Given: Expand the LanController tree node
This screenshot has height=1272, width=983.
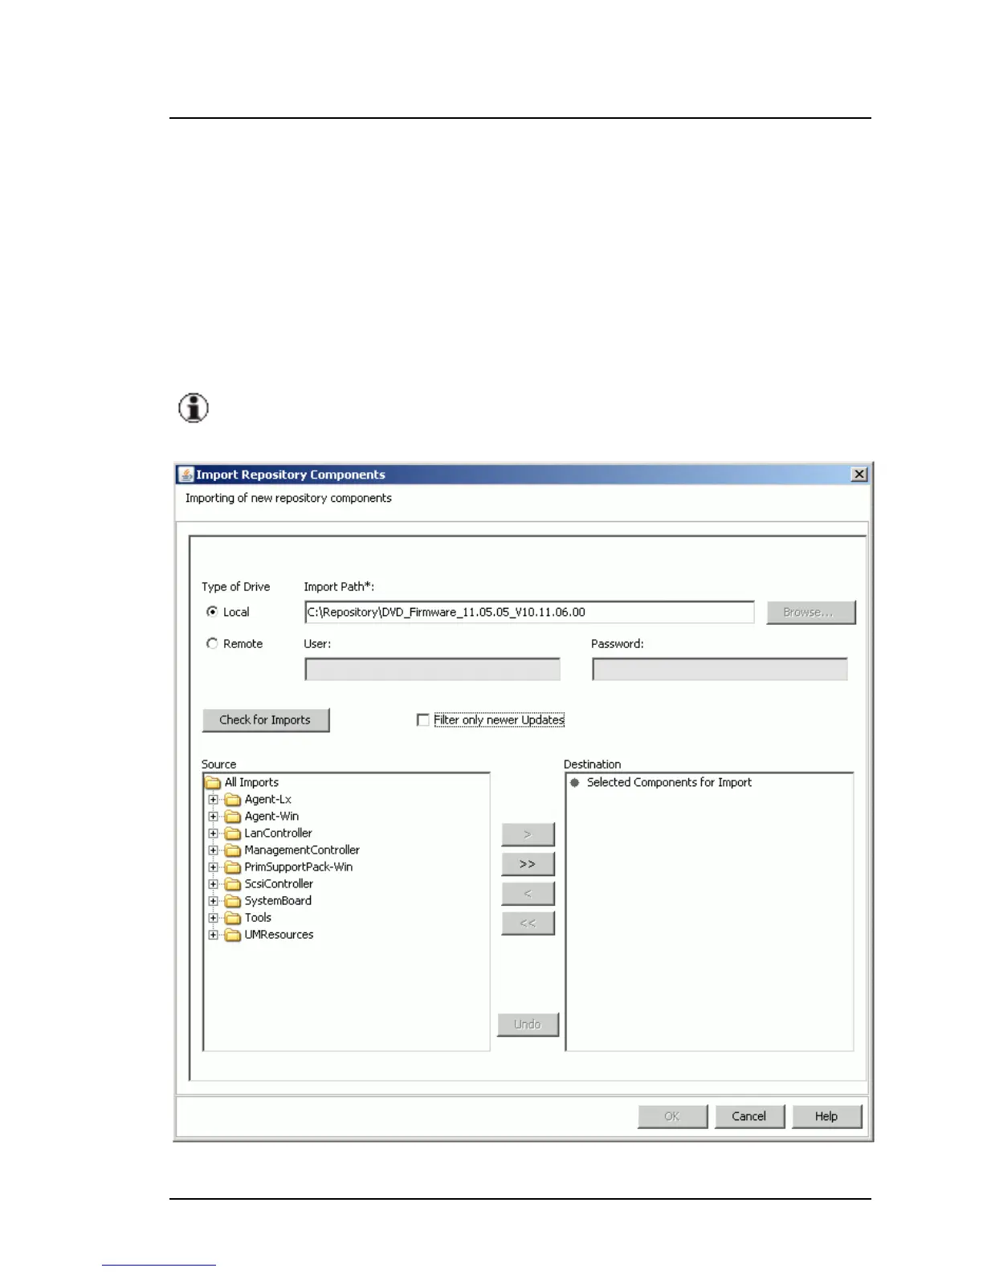Looking at the screenshot, I should click(x=213, y=834).
